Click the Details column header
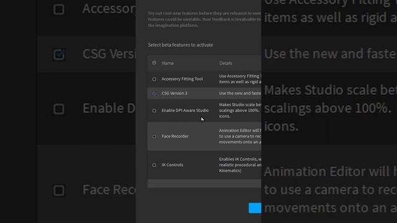Screen dimensions: 397x223 (x=226, y=63)
